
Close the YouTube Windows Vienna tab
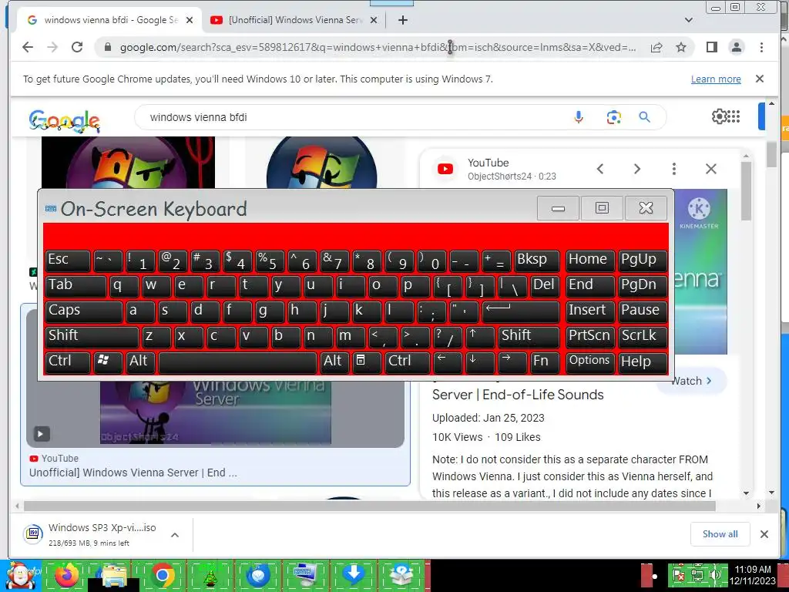click(374, 20)
